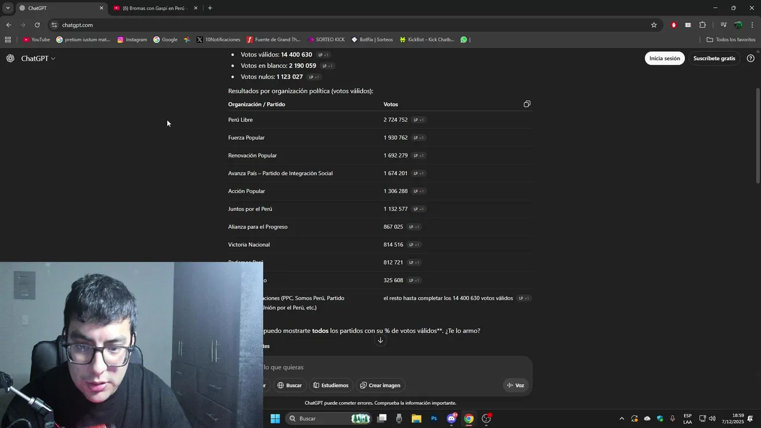Click the Crear imagen button

pyautogui.click(x=380, y=385)
